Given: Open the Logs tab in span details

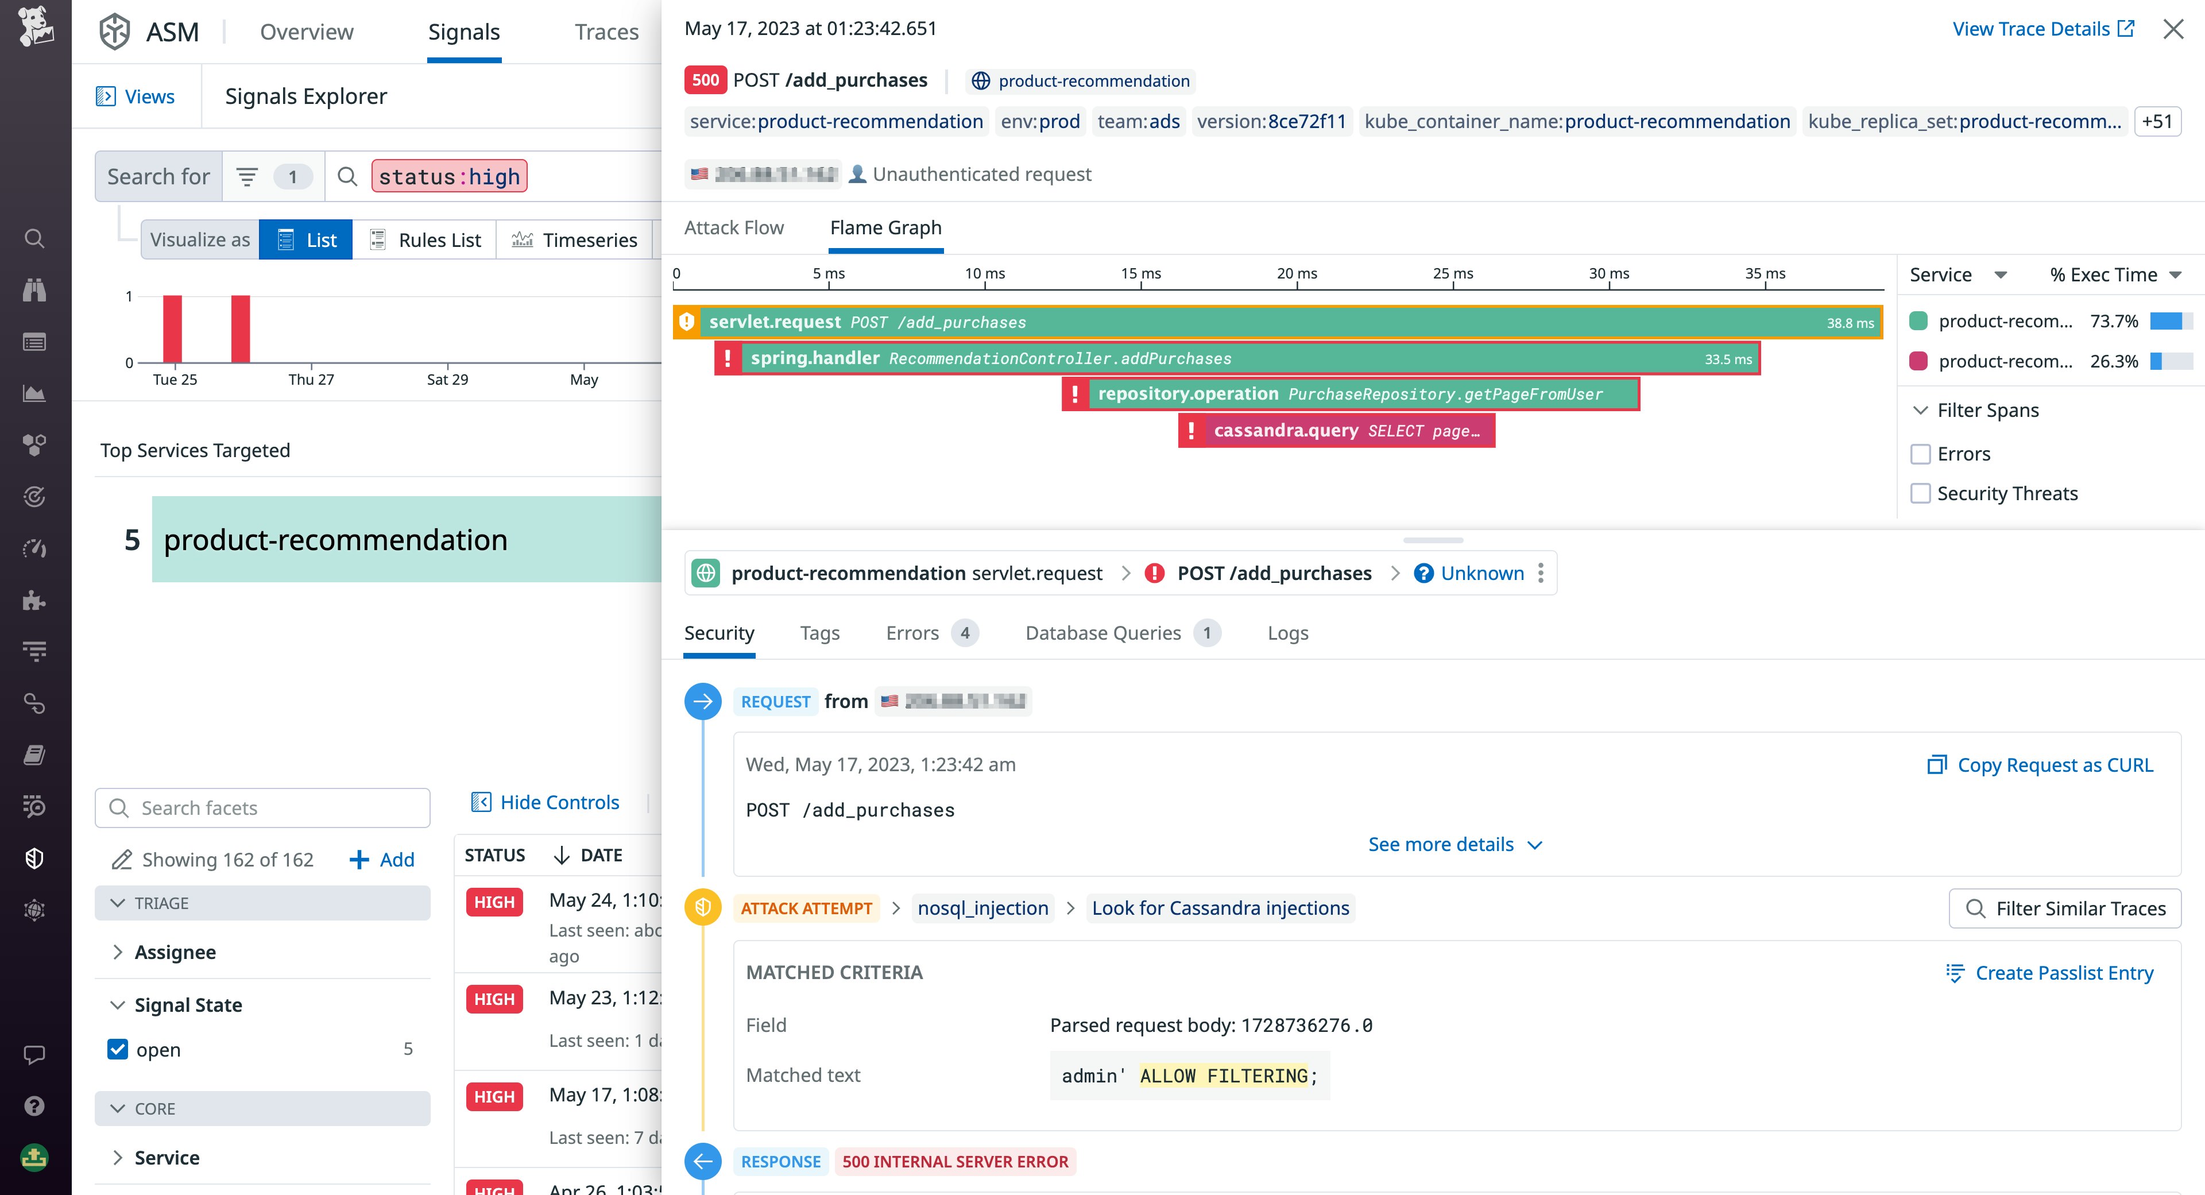Looking at the screenshot, I should (x=1287, y=633).
